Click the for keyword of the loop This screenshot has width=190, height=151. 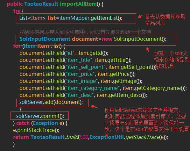17,46
